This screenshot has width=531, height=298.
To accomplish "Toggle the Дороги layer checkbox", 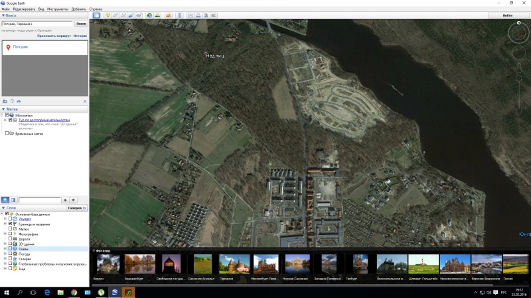I will coord(11,238).
